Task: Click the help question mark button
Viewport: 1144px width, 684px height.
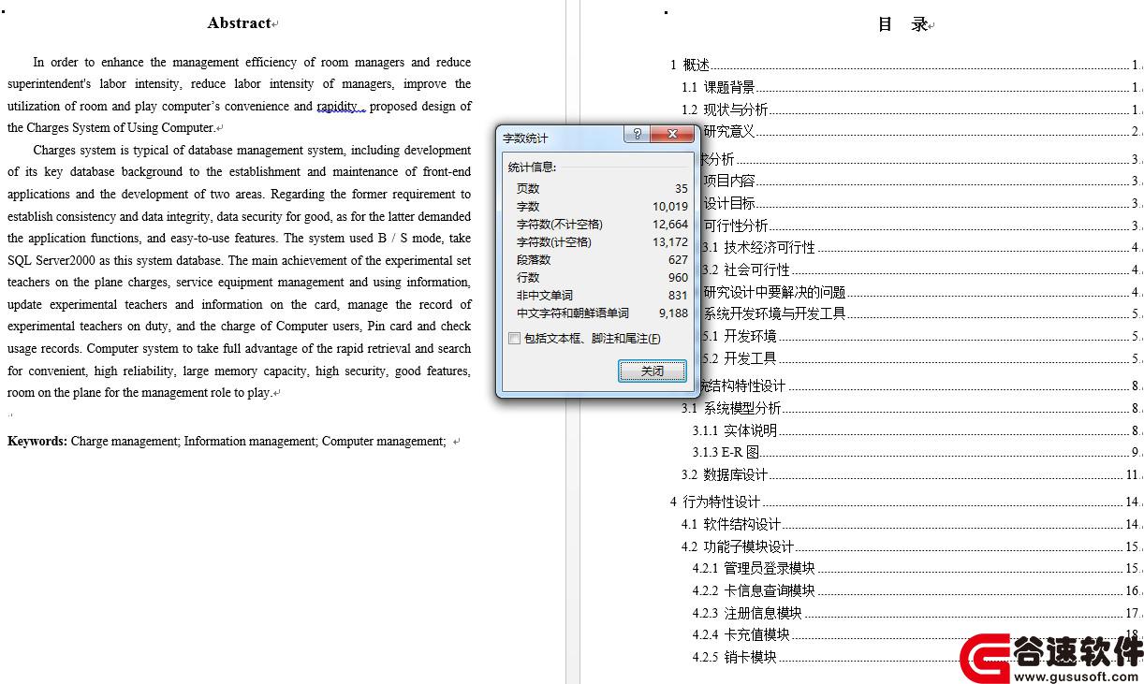Action: [637, 136]
